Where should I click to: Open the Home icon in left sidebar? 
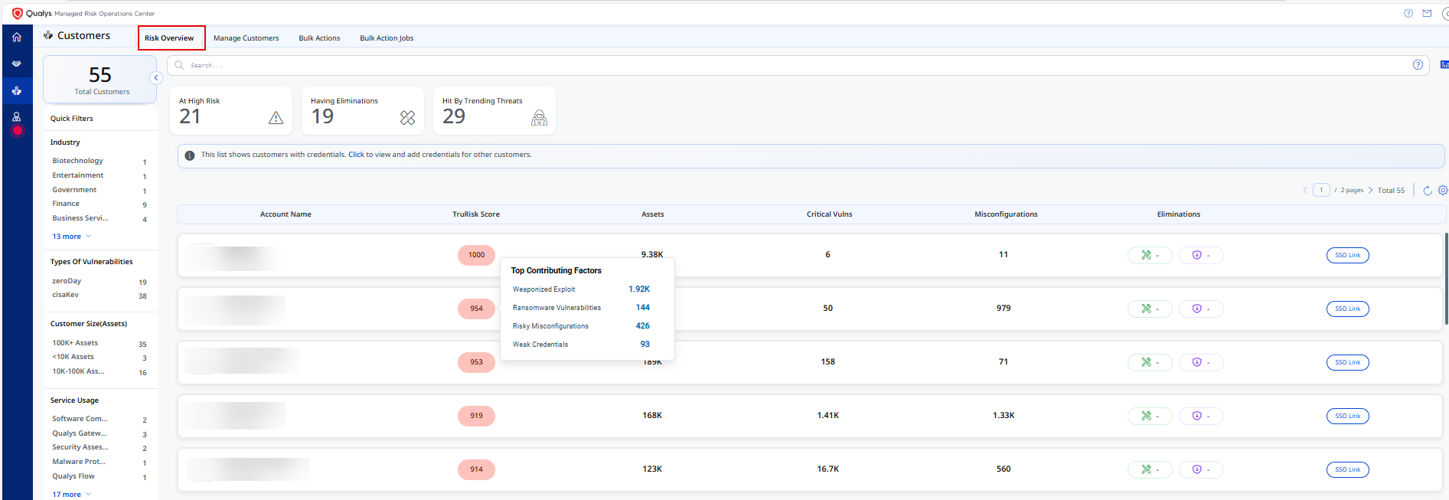17,37
